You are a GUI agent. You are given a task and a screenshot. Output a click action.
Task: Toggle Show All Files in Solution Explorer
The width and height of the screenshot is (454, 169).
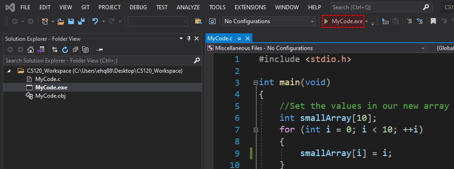[86, 50]
